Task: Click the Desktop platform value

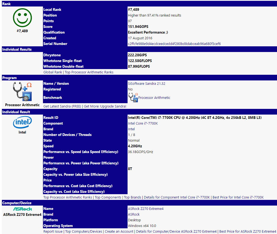Action: 134,220
